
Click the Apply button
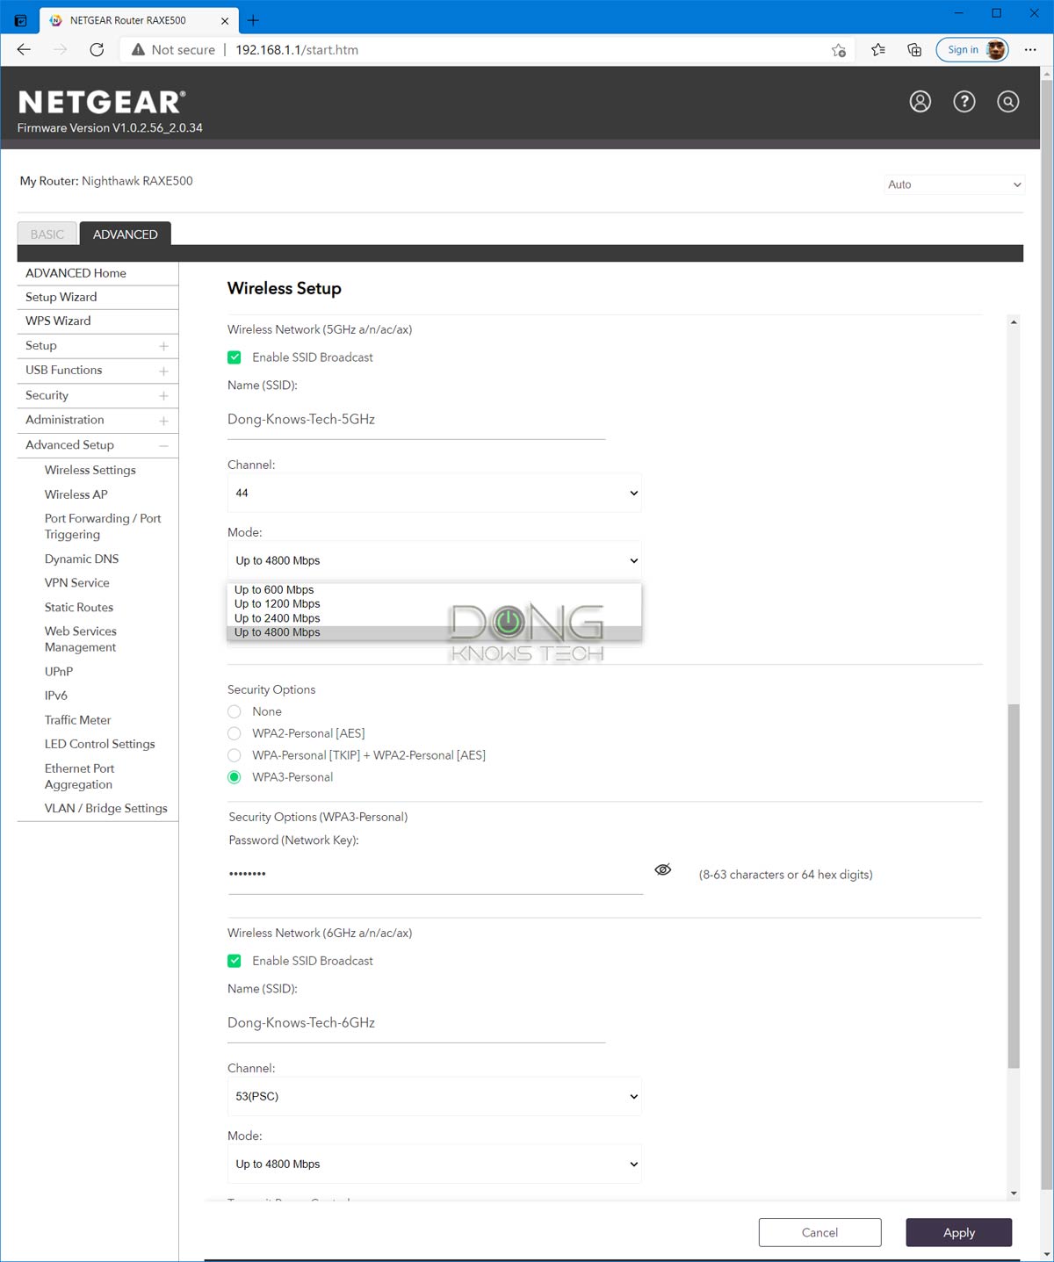point(958,1232)
